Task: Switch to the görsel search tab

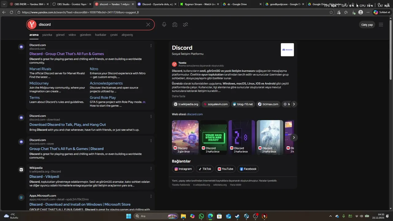Action: (60, 35)
